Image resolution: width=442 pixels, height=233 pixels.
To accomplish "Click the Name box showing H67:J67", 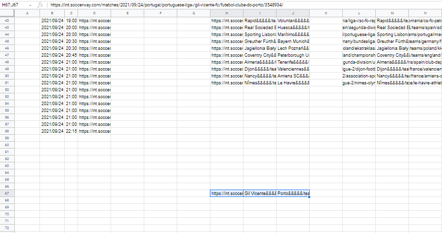I will [x=14, y=5].
